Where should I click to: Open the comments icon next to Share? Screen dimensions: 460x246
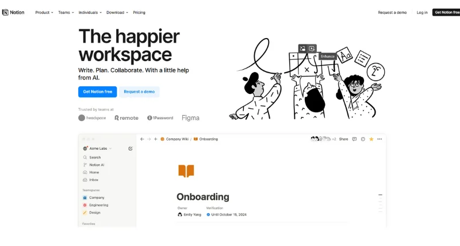(355, 139)
